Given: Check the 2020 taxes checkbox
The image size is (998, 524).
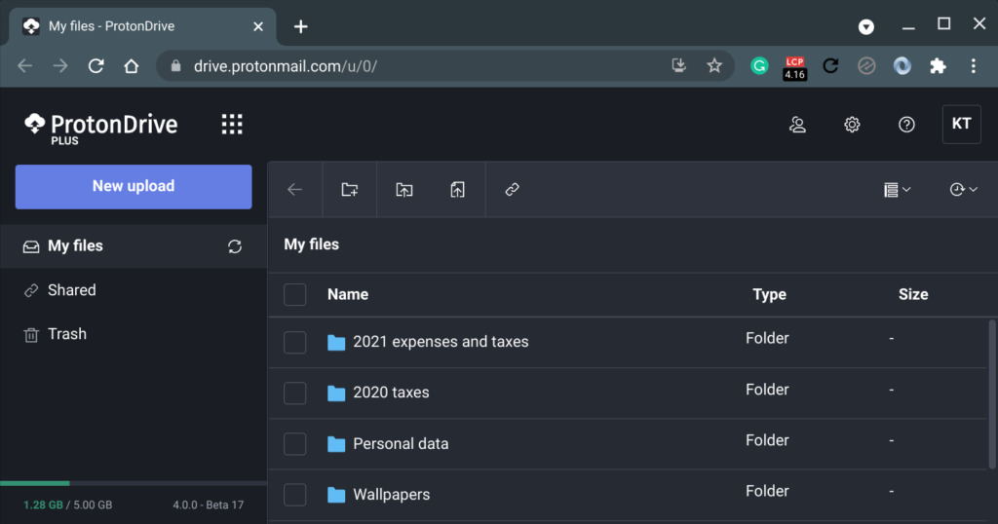Looking at the screenshot, I should coord(294,393).
